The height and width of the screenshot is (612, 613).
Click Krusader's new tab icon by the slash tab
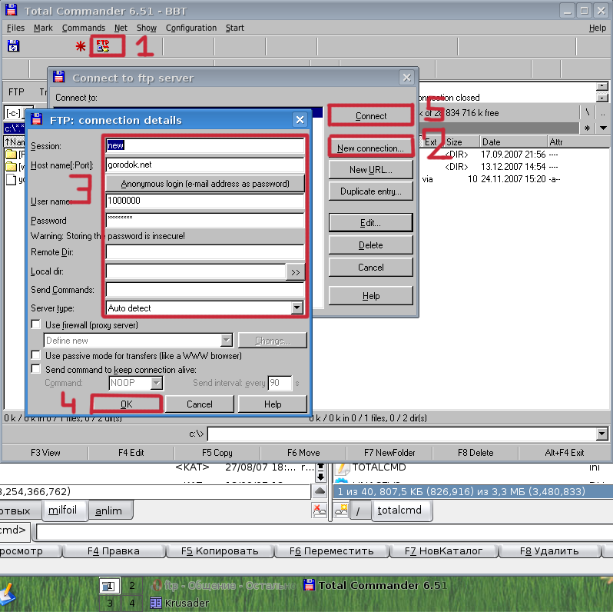tap(341, 511)
